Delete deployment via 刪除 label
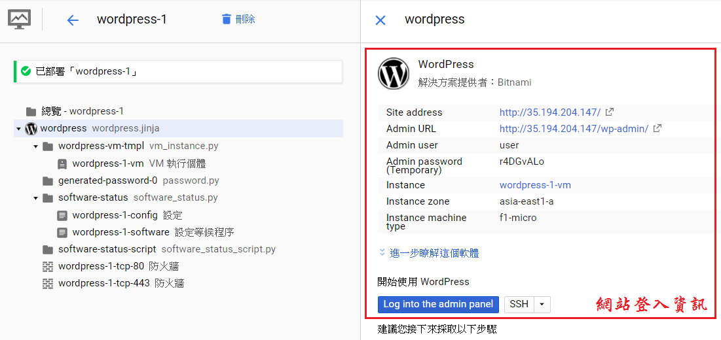The width and height of the screenshot is (721, 340). pyautogui.click(x=245, y=19)
